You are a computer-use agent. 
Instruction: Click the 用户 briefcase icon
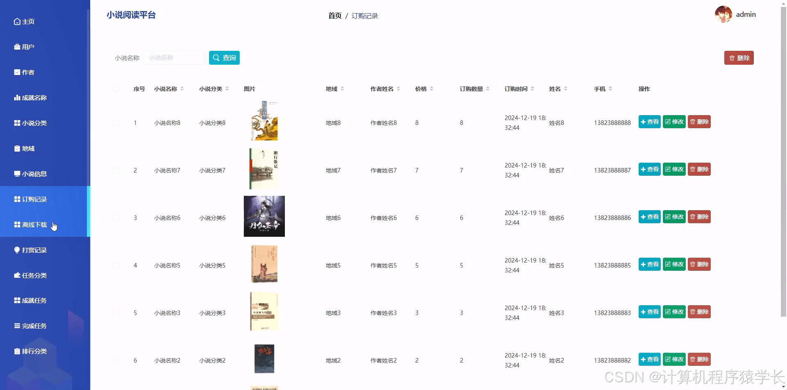coord(17,47)
